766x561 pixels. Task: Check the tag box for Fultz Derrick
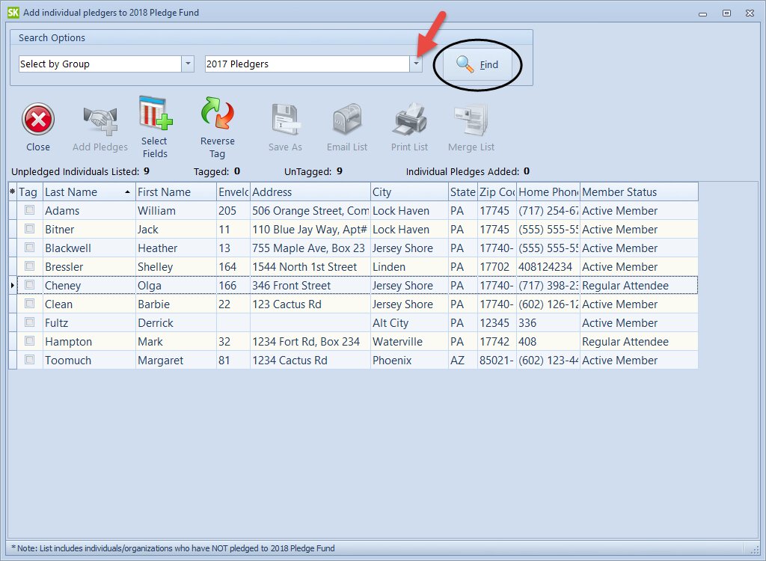click(x=30, y=322)
